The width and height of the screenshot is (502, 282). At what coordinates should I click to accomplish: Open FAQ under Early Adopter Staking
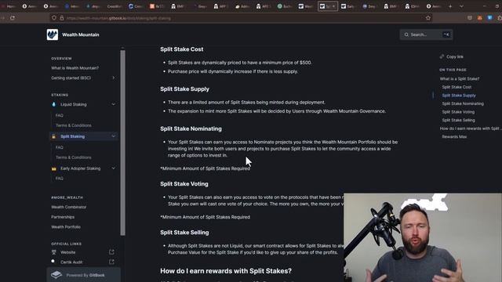click(60, 178)
